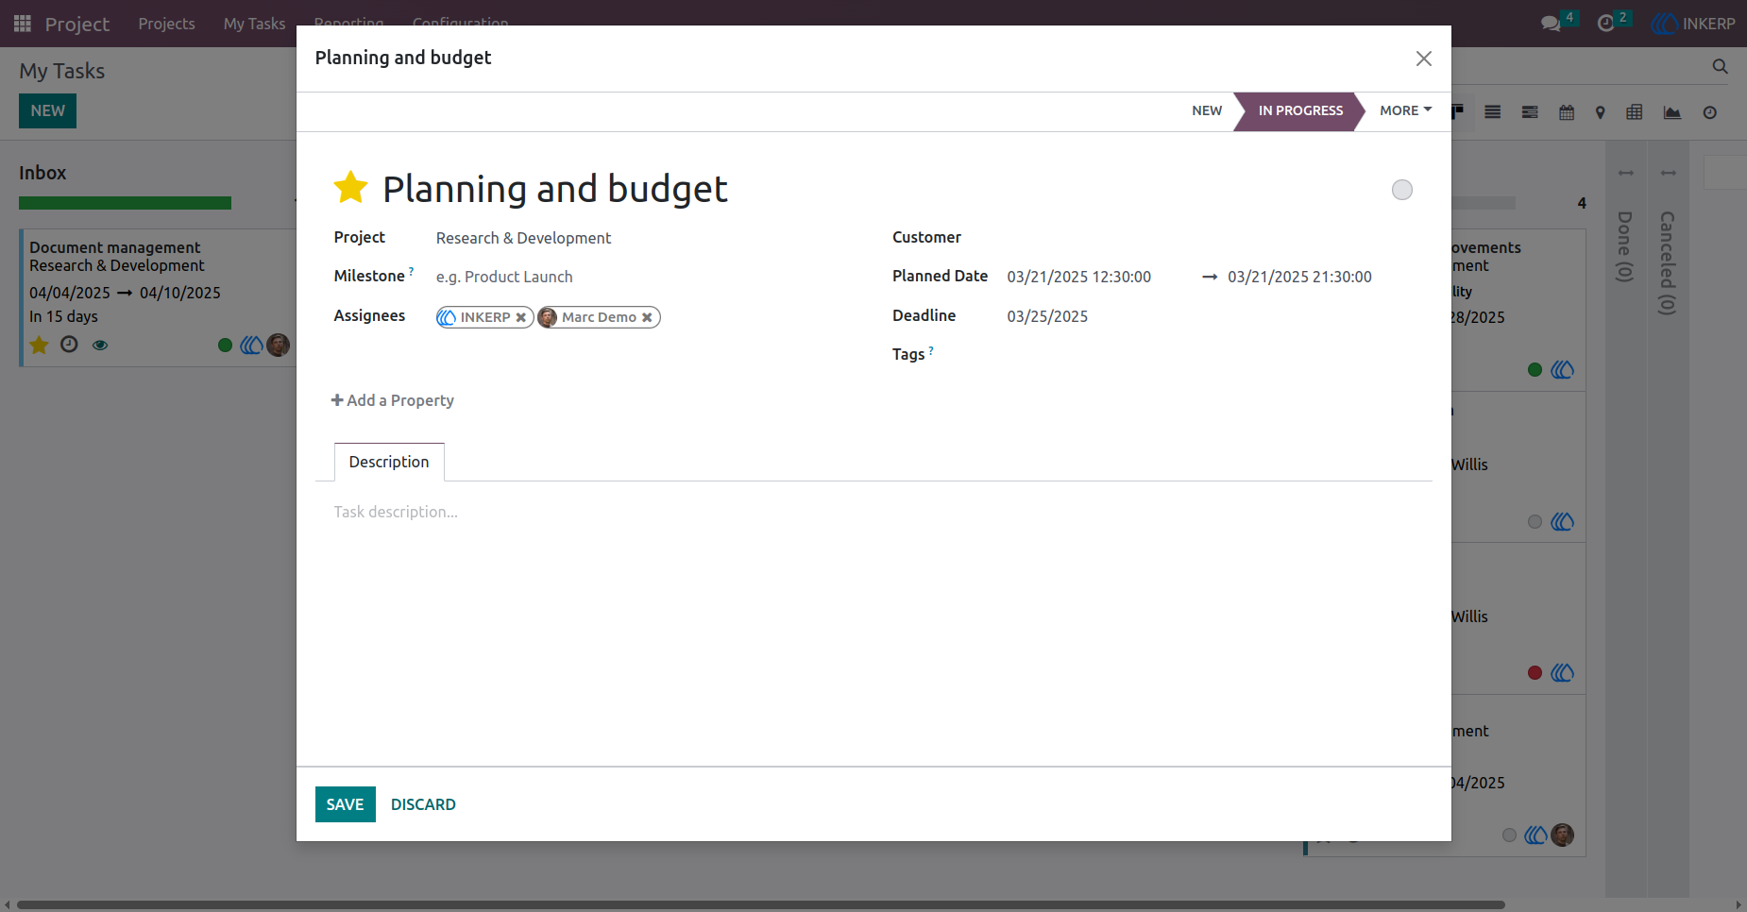Open the MORE stages dropdown
Image resolution: width=1747 pixels, height=912 pixels.
[x=1406, y=110]
